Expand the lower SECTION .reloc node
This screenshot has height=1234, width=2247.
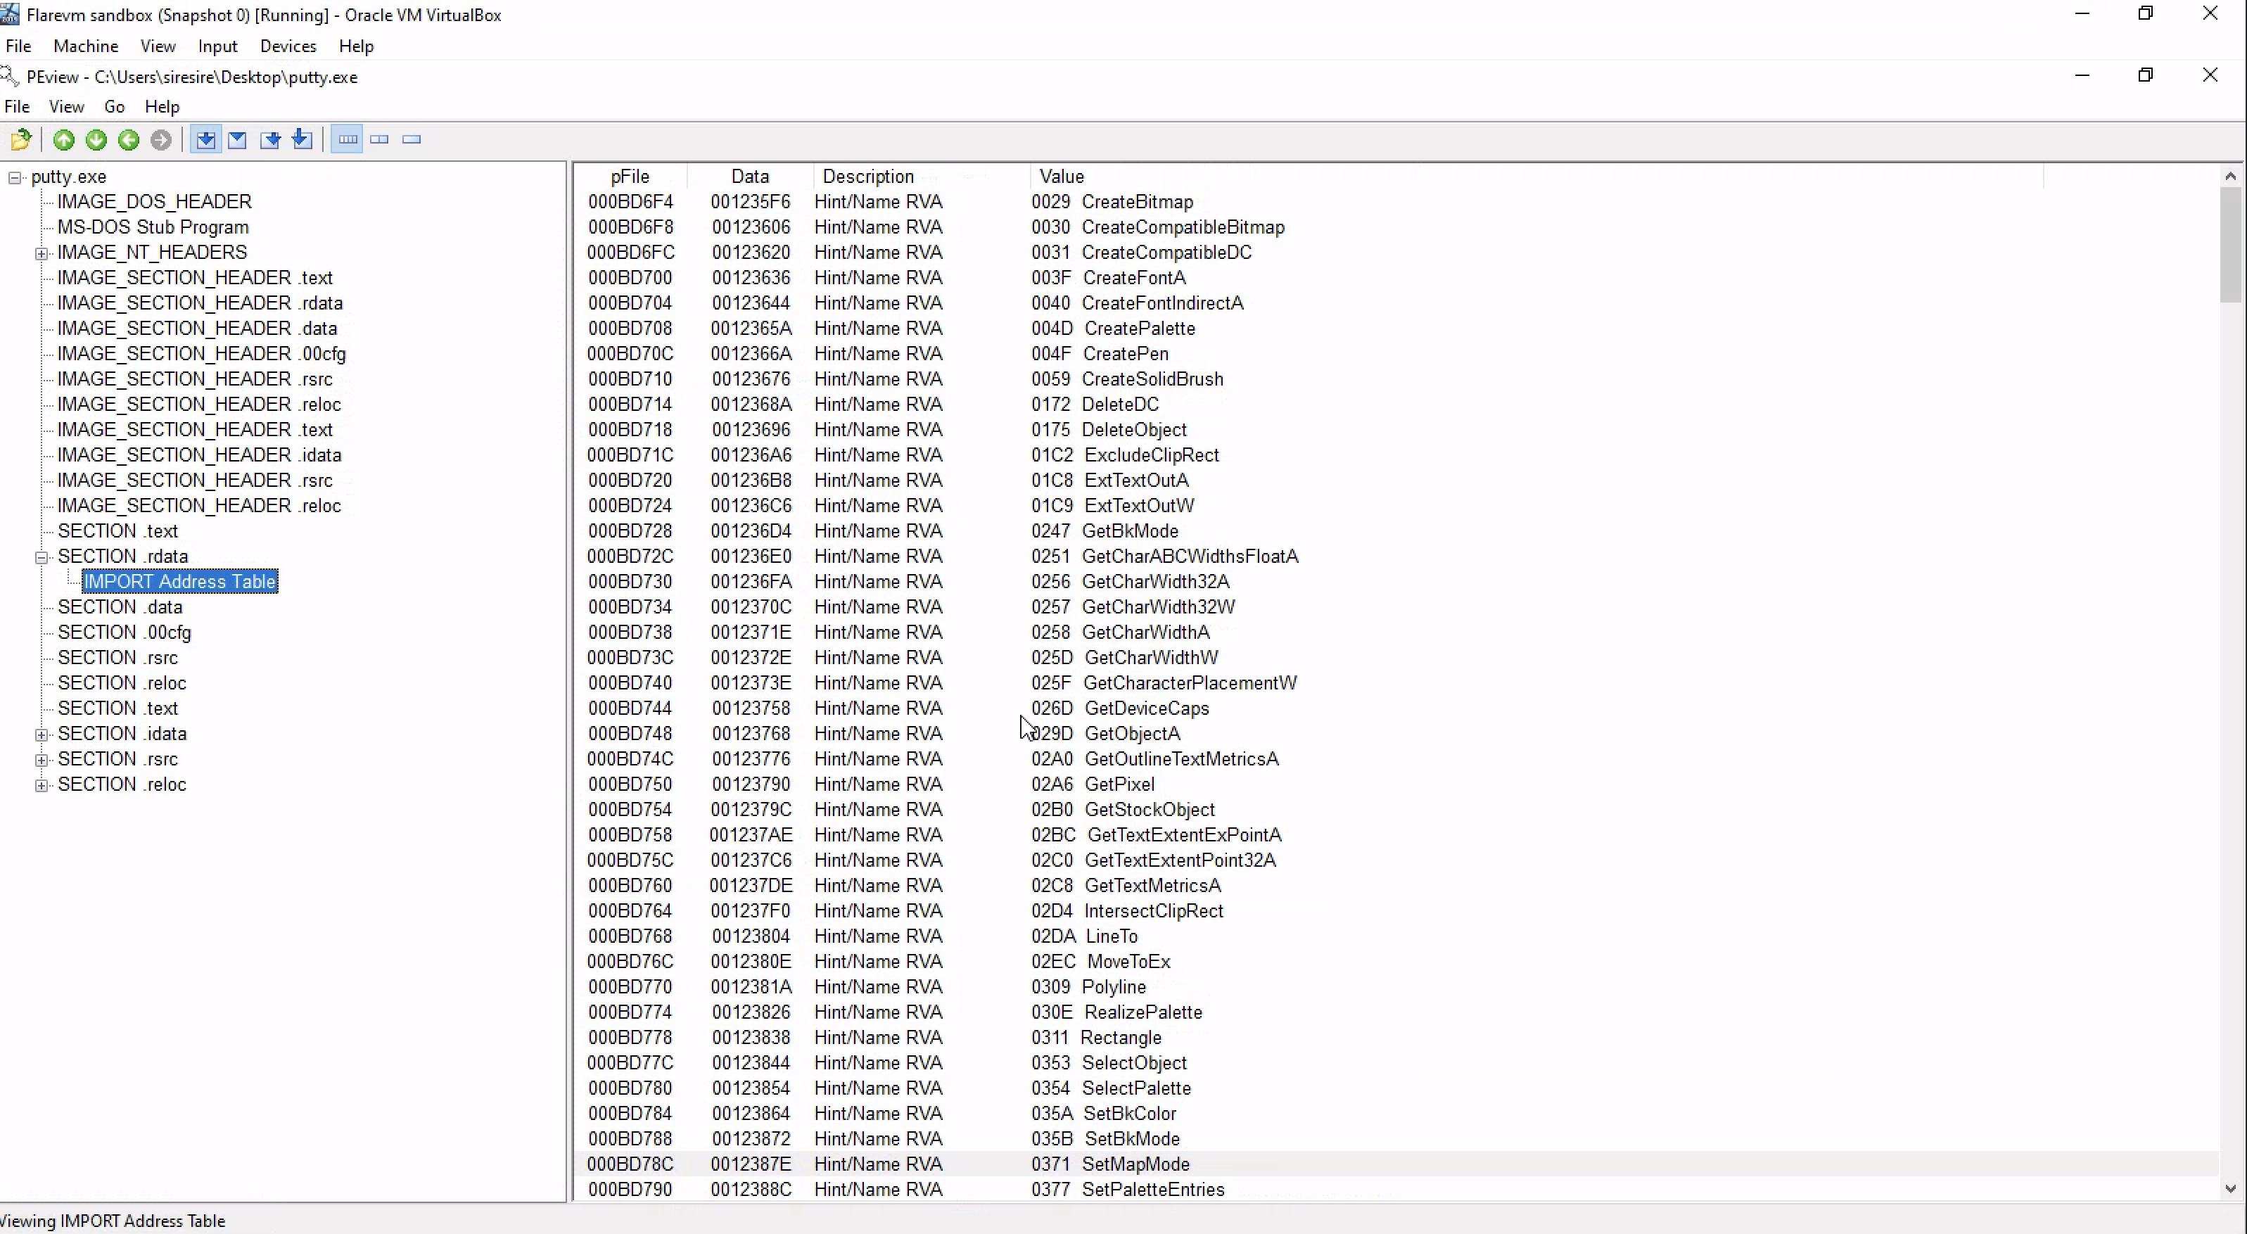(x=41, y=786)
